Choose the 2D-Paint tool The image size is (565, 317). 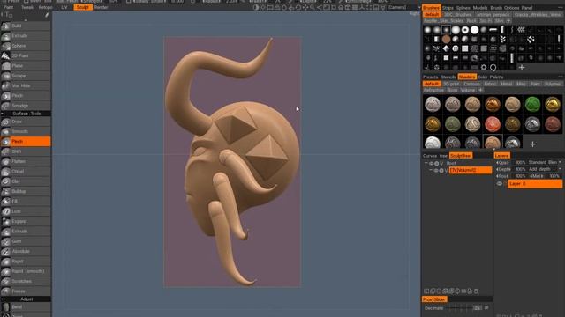coord(26,55)
